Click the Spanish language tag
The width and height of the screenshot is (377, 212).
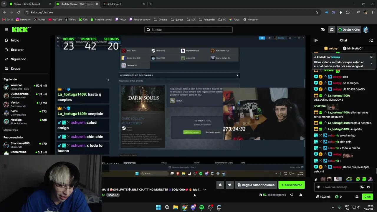[x=113, y=195]
